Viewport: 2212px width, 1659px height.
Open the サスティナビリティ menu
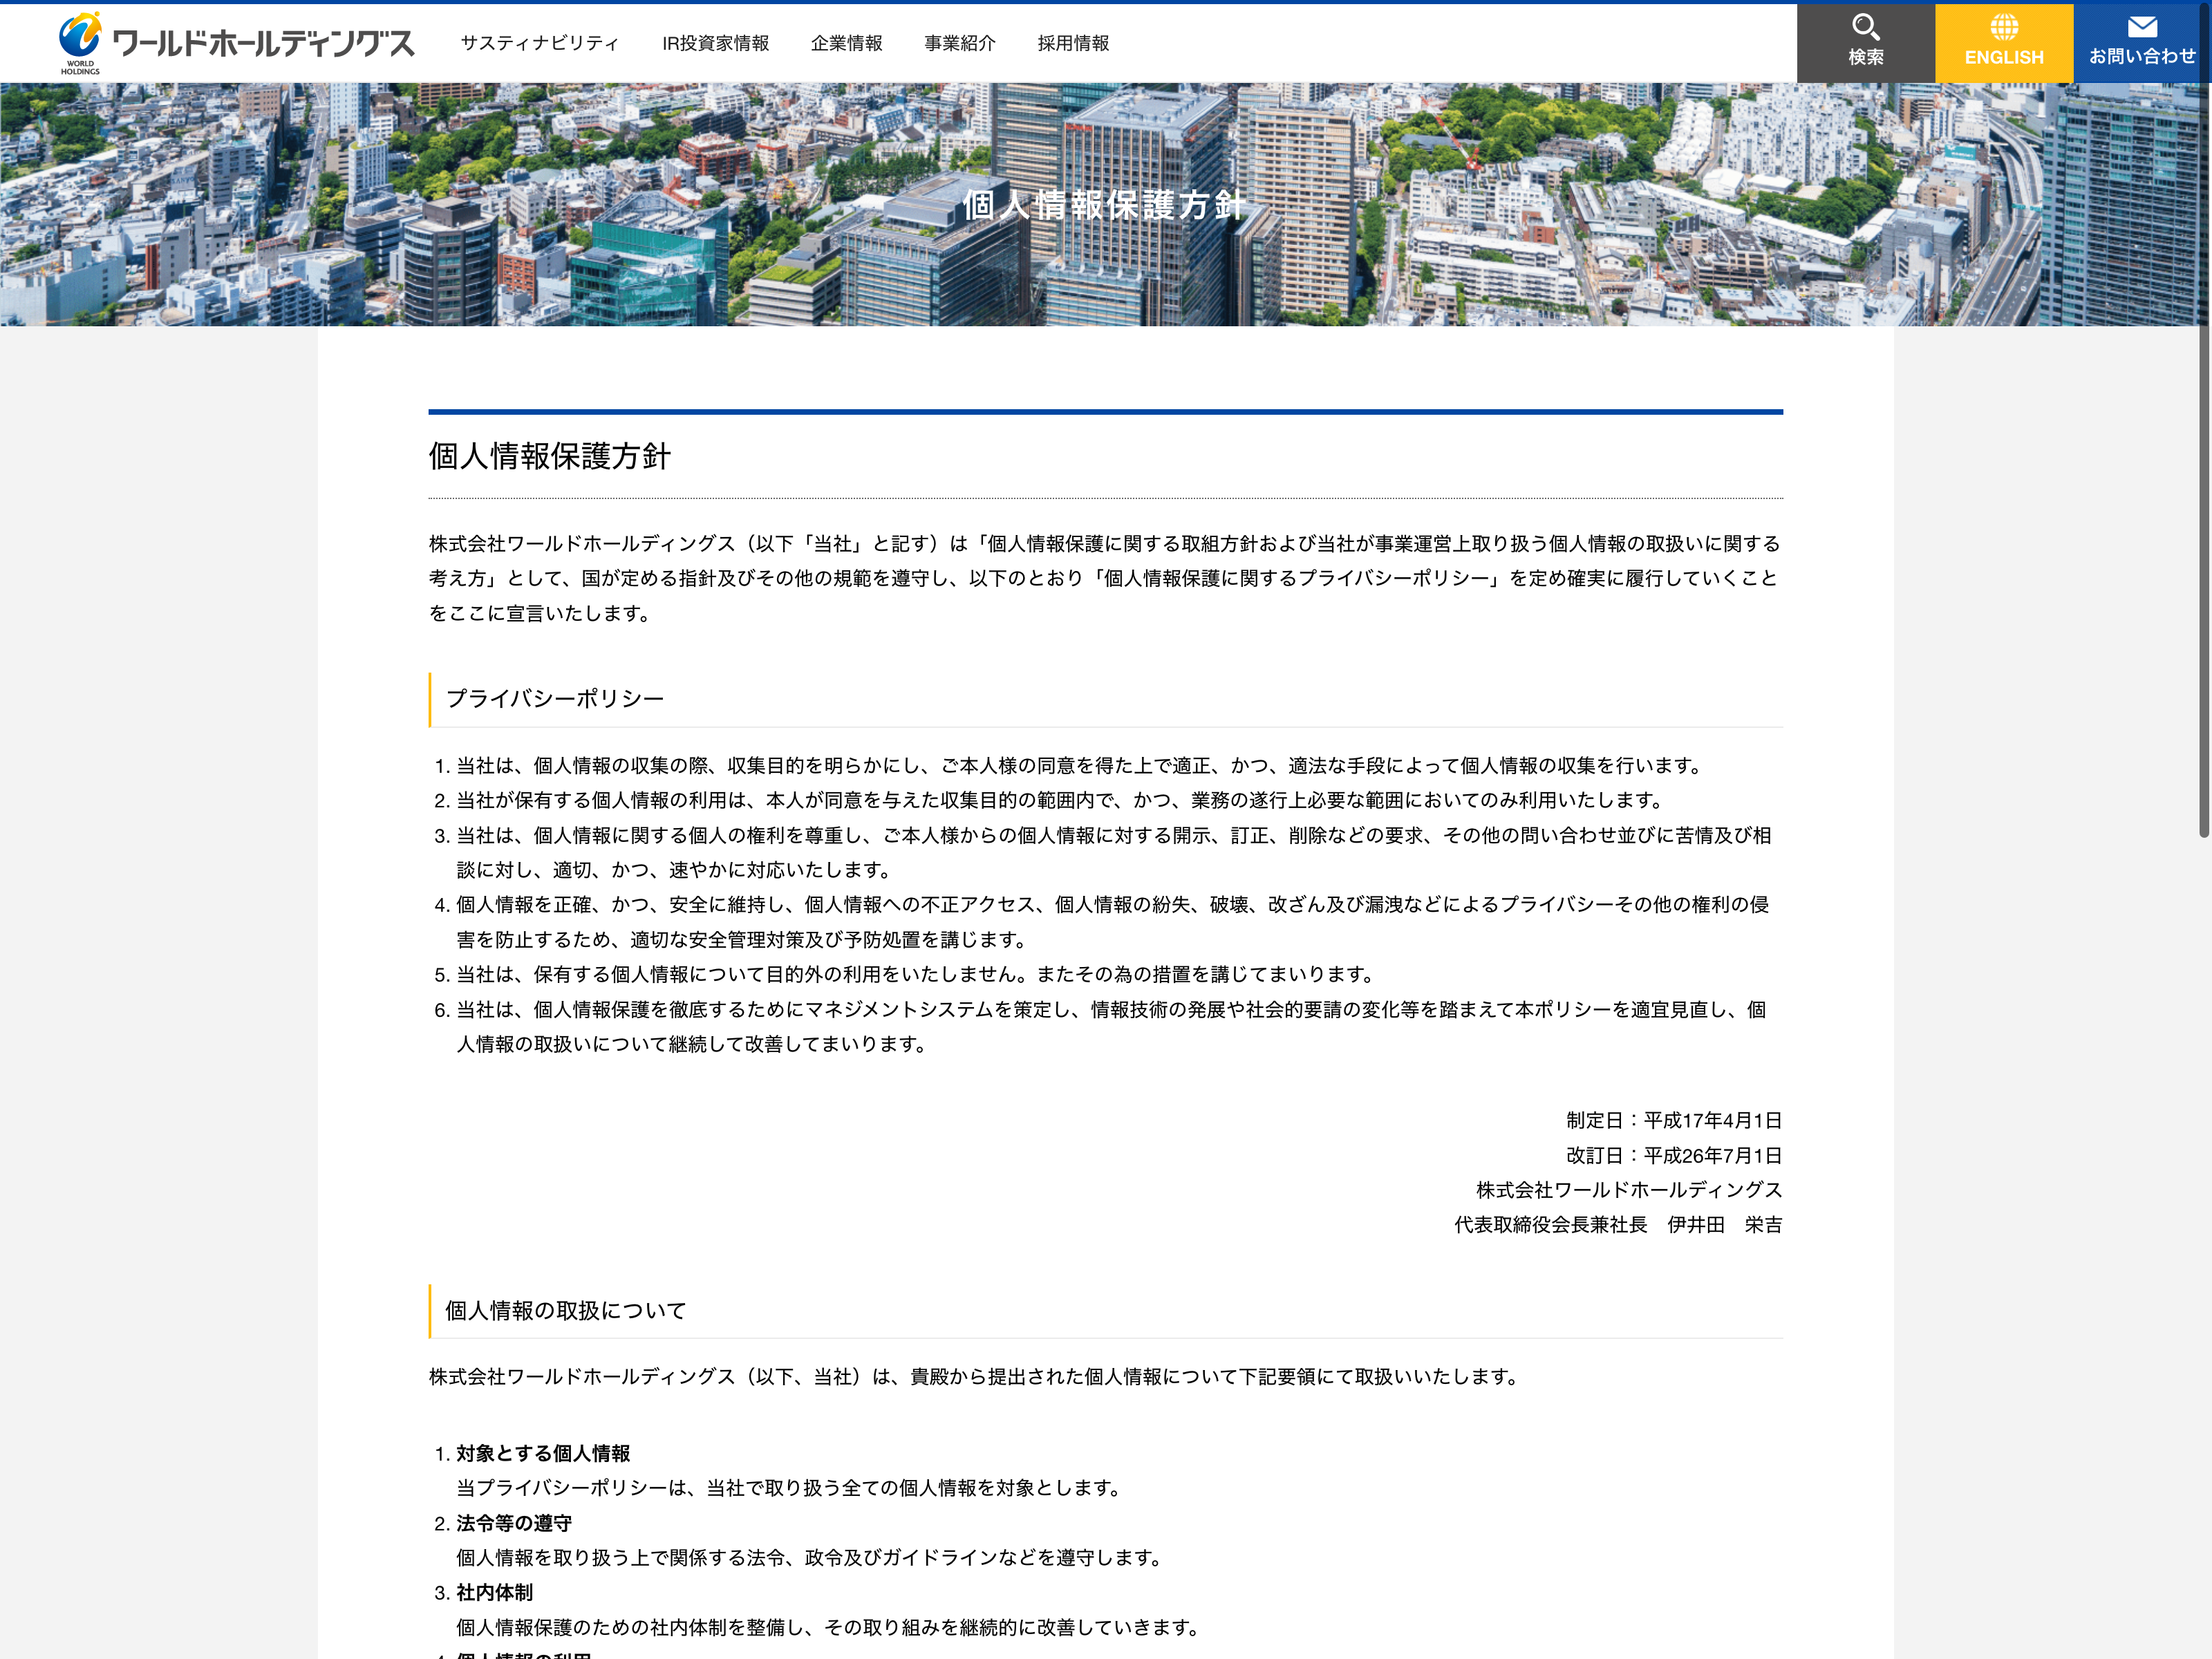coord(539,43)
